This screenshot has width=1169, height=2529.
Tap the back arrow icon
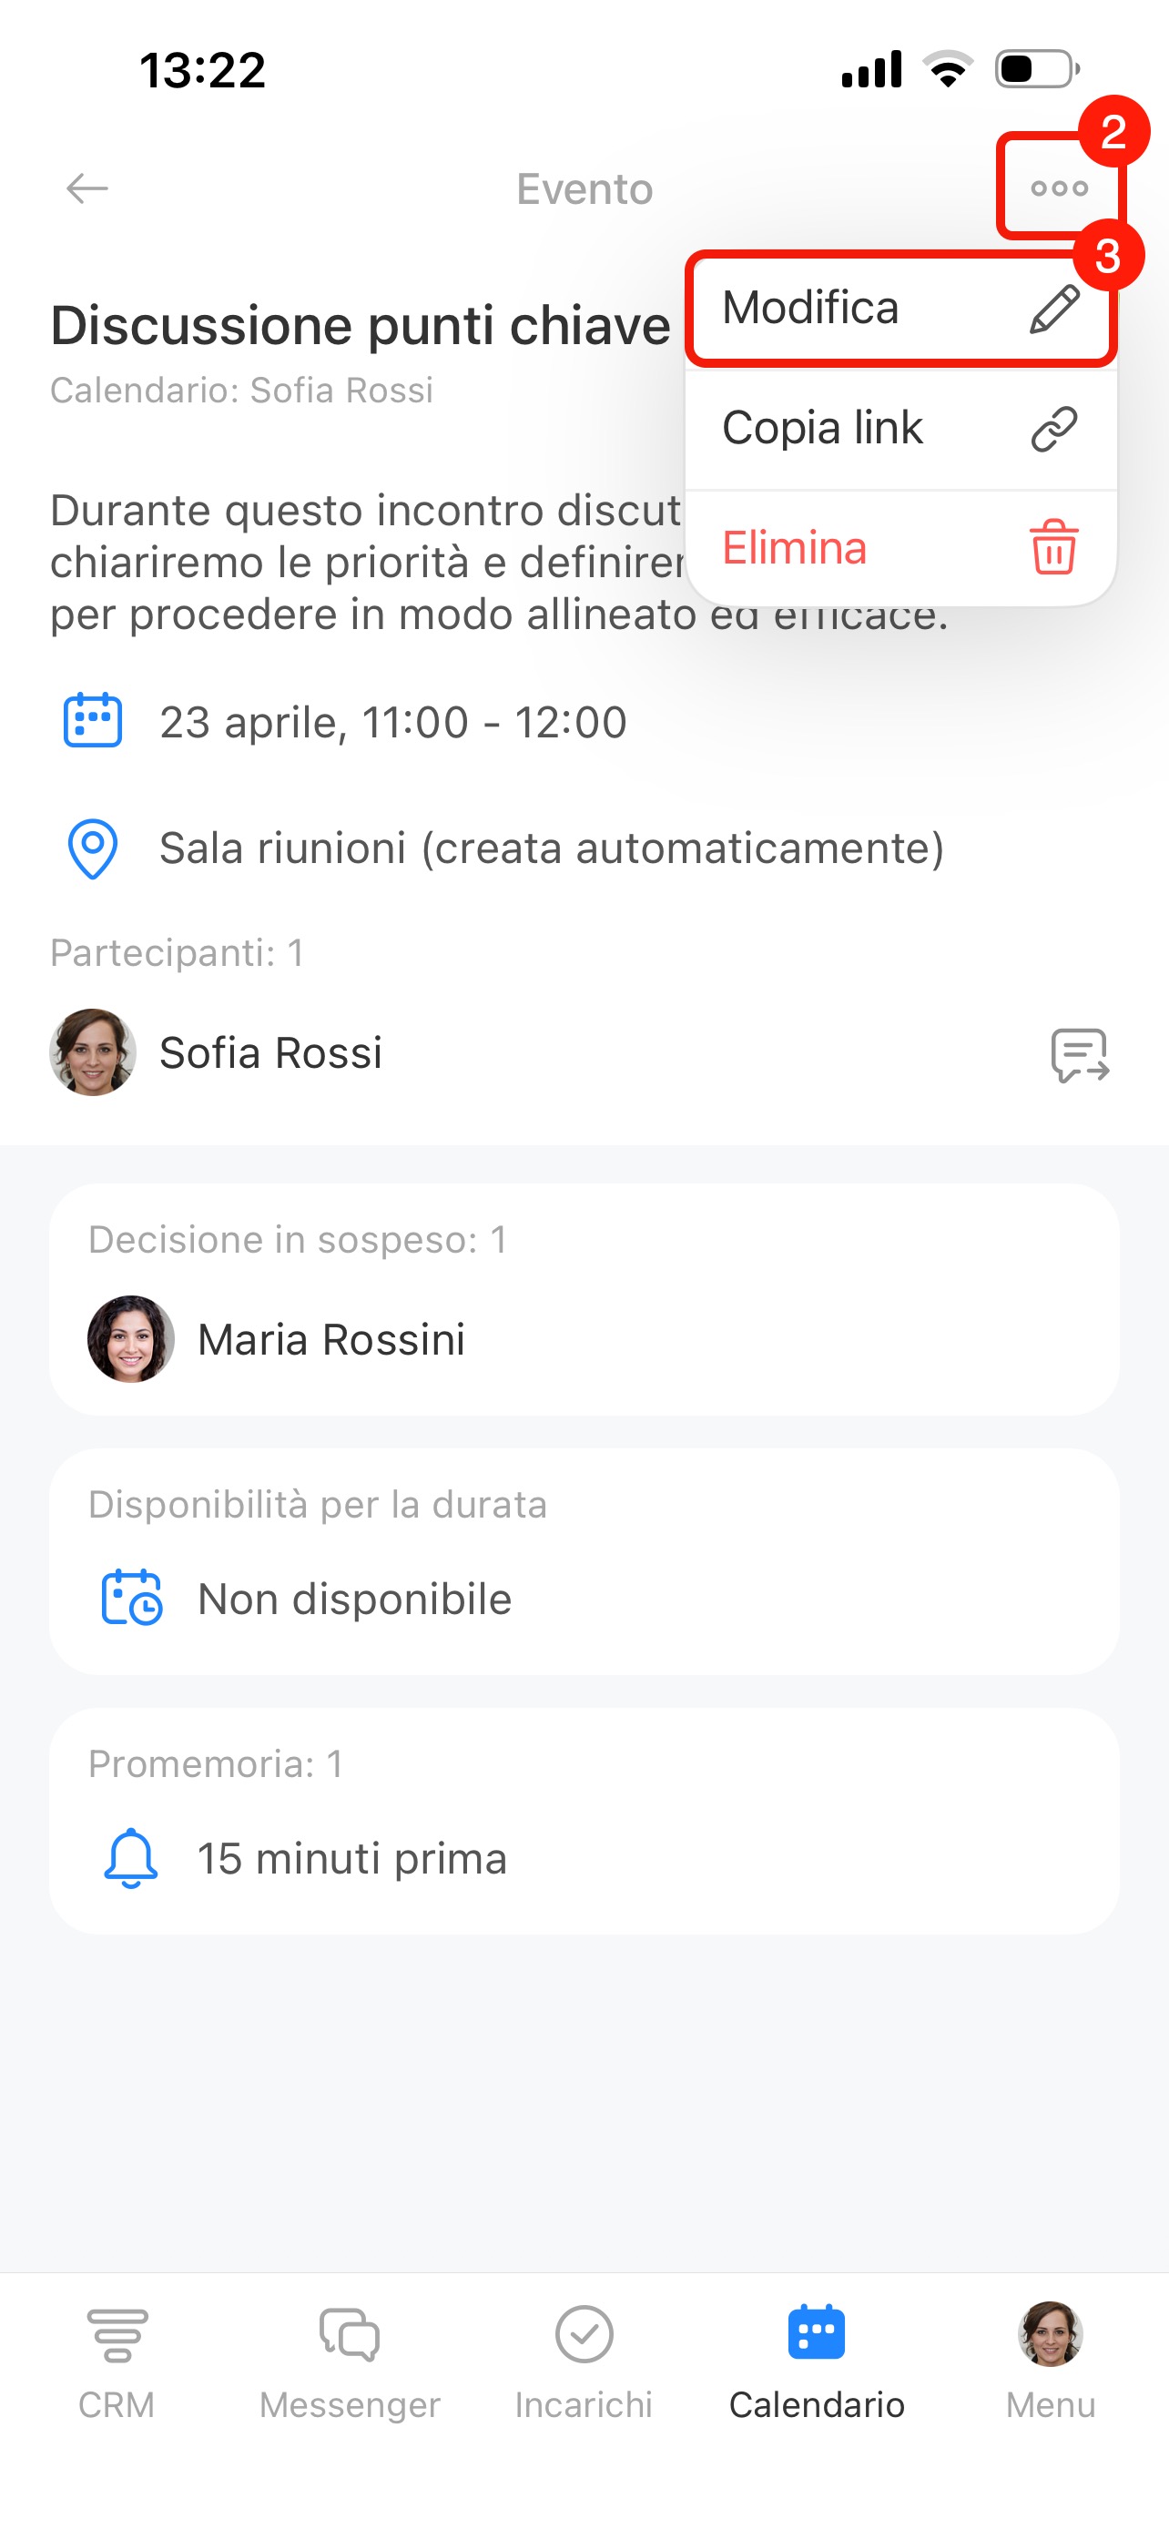86,188
